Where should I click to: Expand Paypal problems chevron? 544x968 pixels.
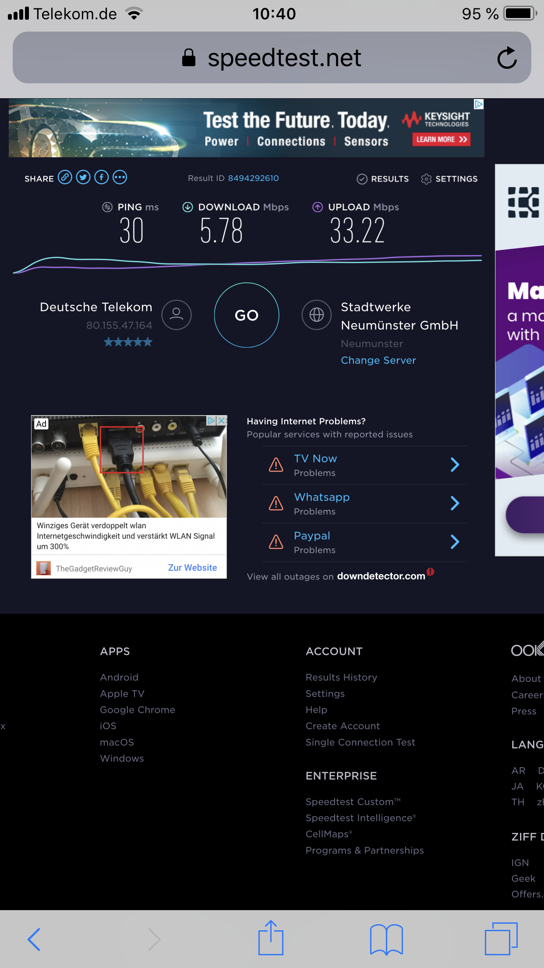[455, 542]
